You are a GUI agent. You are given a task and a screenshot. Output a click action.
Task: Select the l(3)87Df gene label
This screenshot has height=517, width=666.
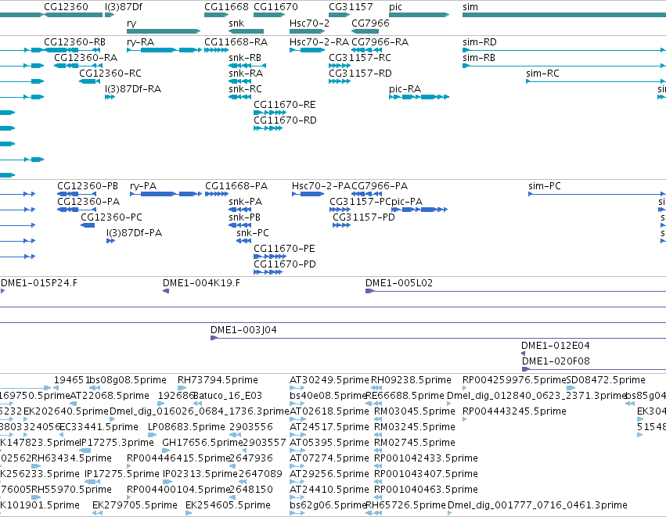coord(124,7)
